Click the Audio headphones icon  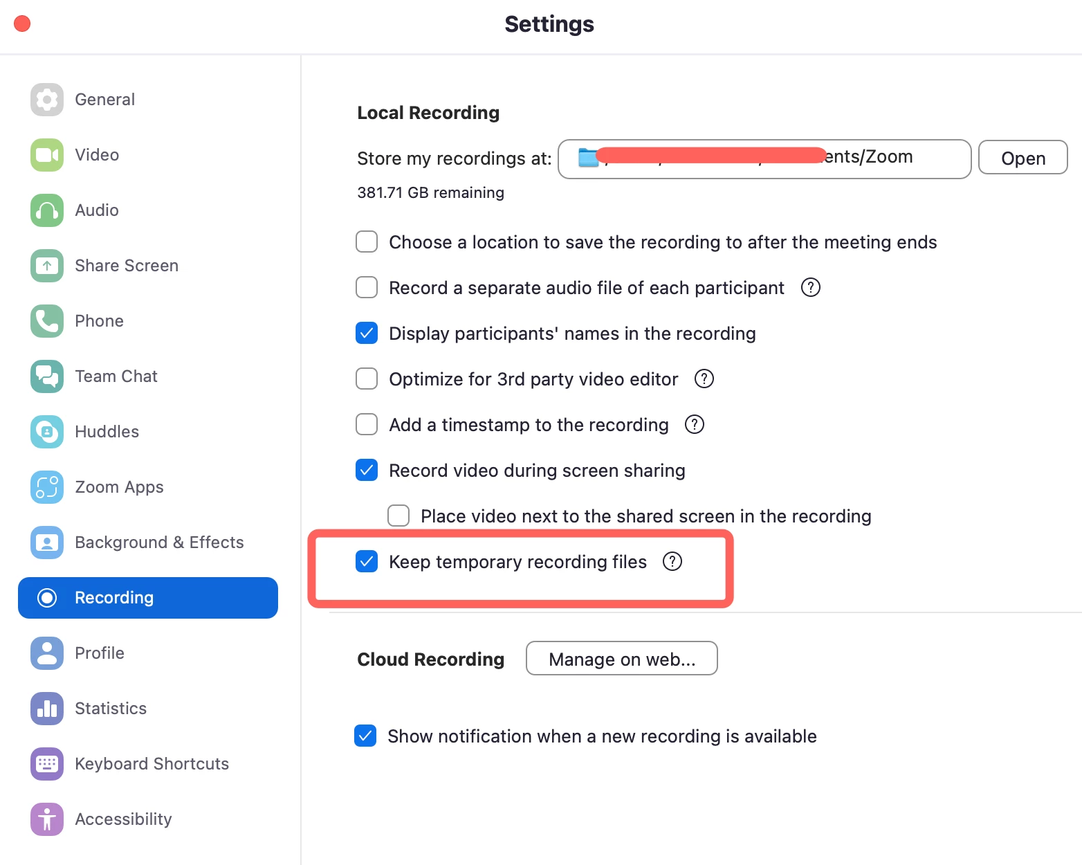(x=47, y=210)
